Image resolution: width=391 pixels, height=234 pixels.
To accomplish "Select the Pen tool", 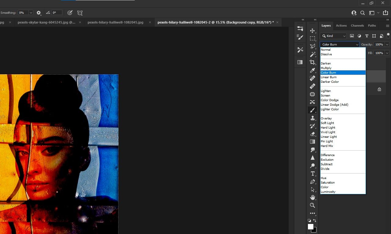I will pos(312,181).
